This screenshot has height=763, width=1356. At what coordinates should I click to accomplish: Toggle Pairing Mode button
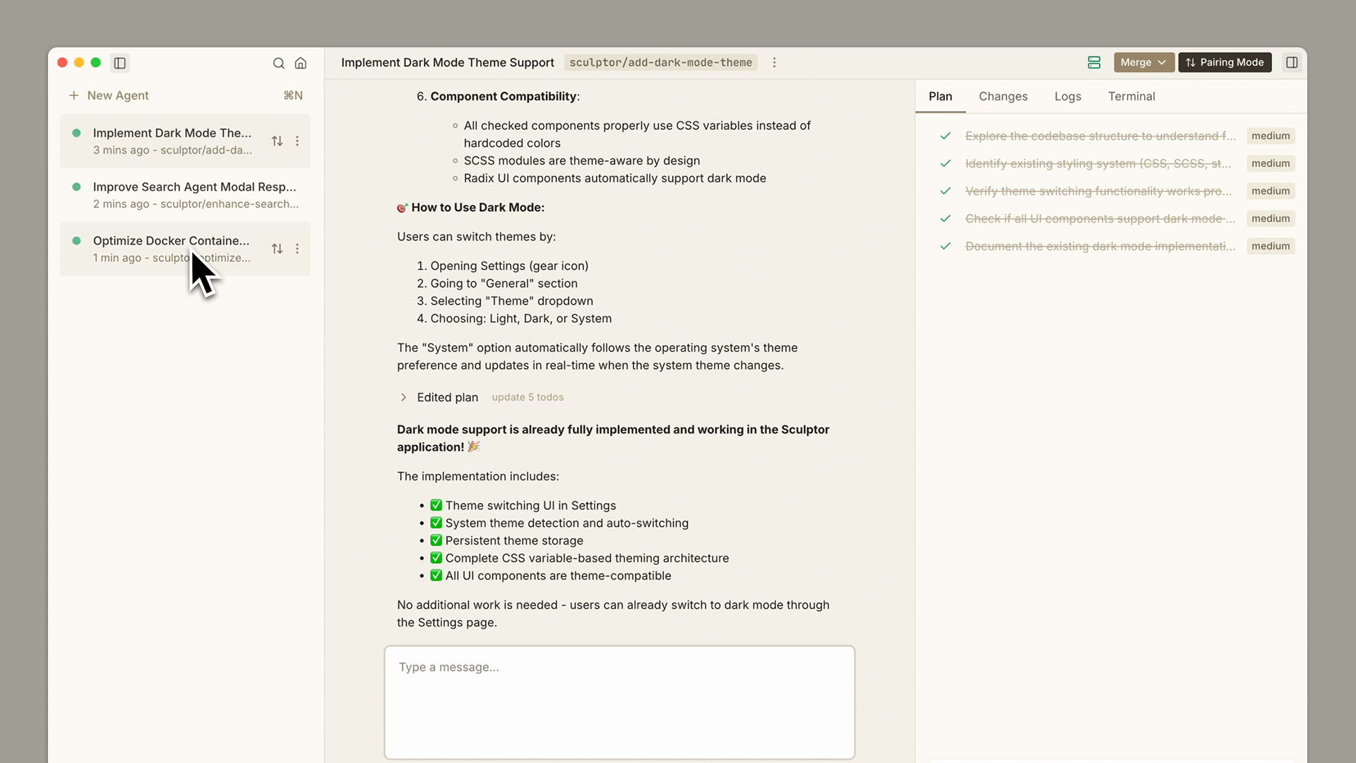pyautogui.click(x=1225, y=62)
